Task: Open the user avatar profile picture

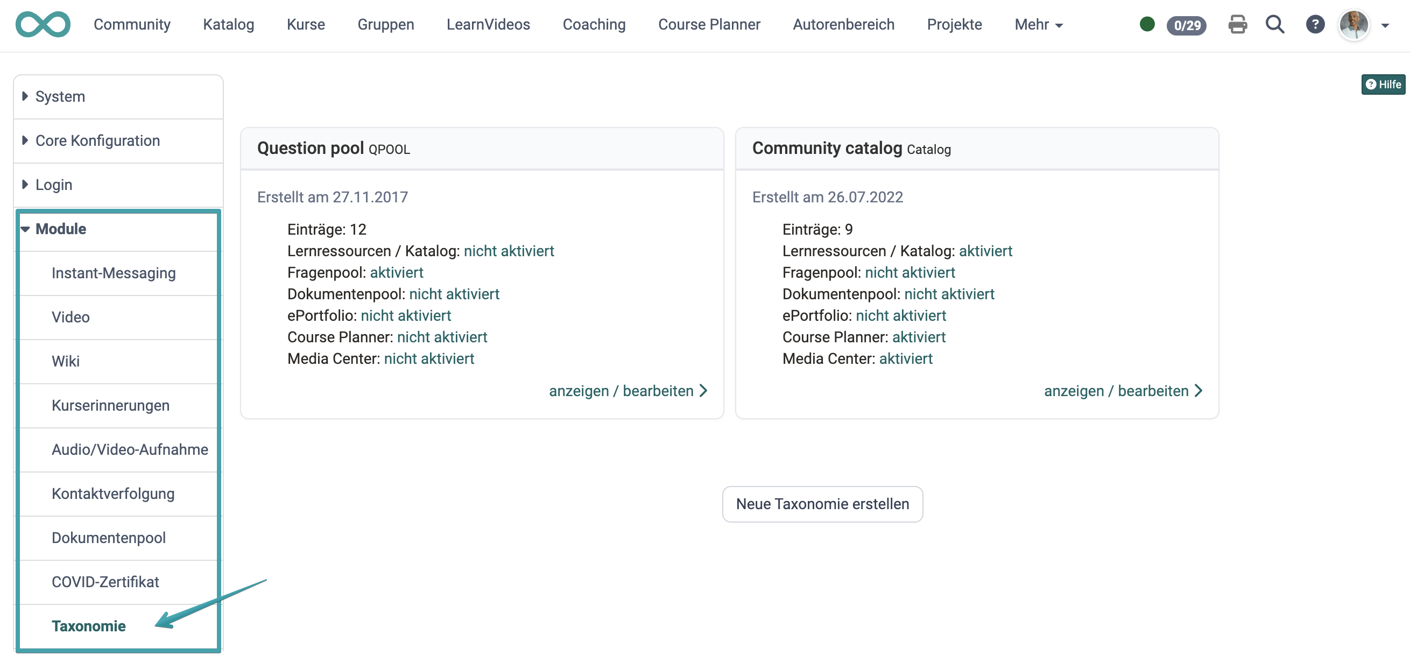Action: (1353, 25)
